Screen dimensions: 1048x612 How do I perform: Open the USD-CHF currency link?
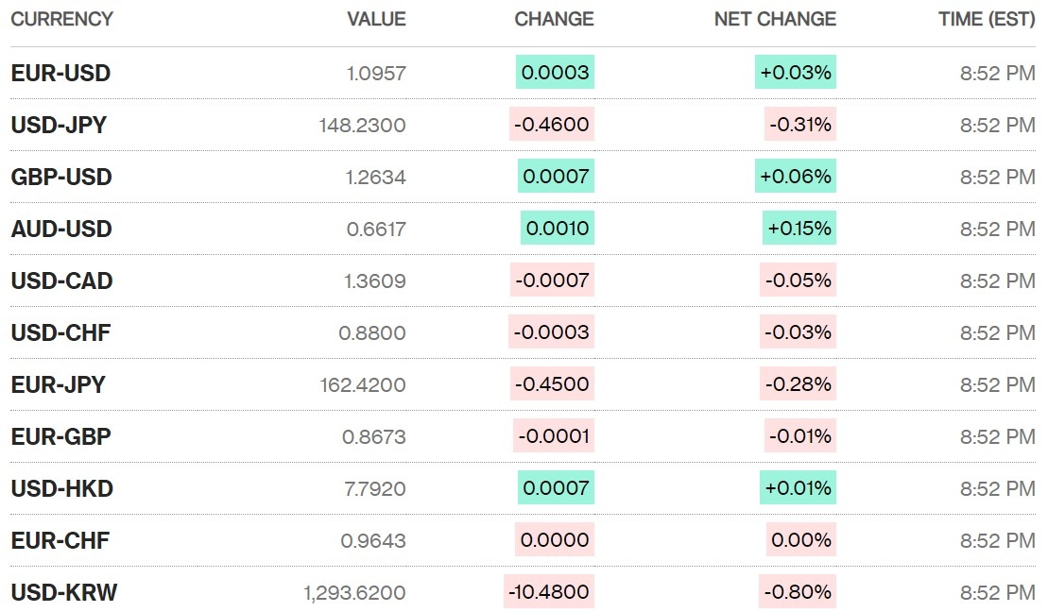(61, 332)
